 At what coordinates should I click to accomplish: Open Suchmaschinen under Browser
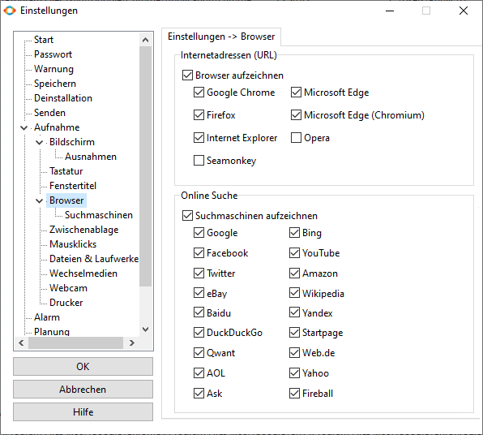click(99, 215)
